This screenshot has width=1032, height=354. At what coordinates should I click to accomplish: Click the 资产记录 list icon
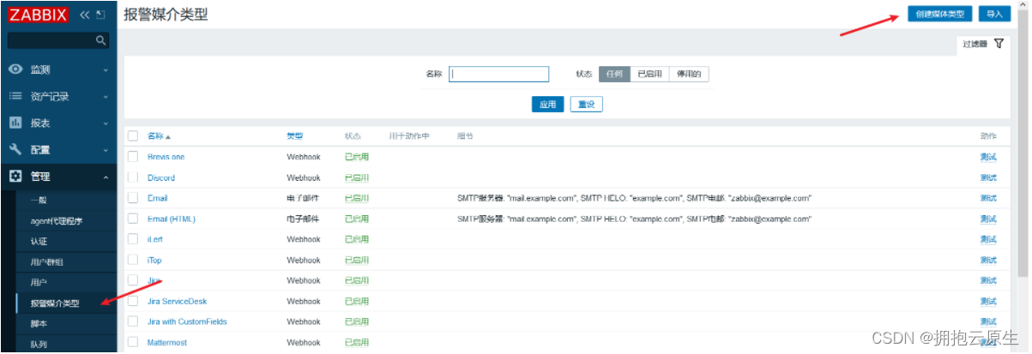15,96
